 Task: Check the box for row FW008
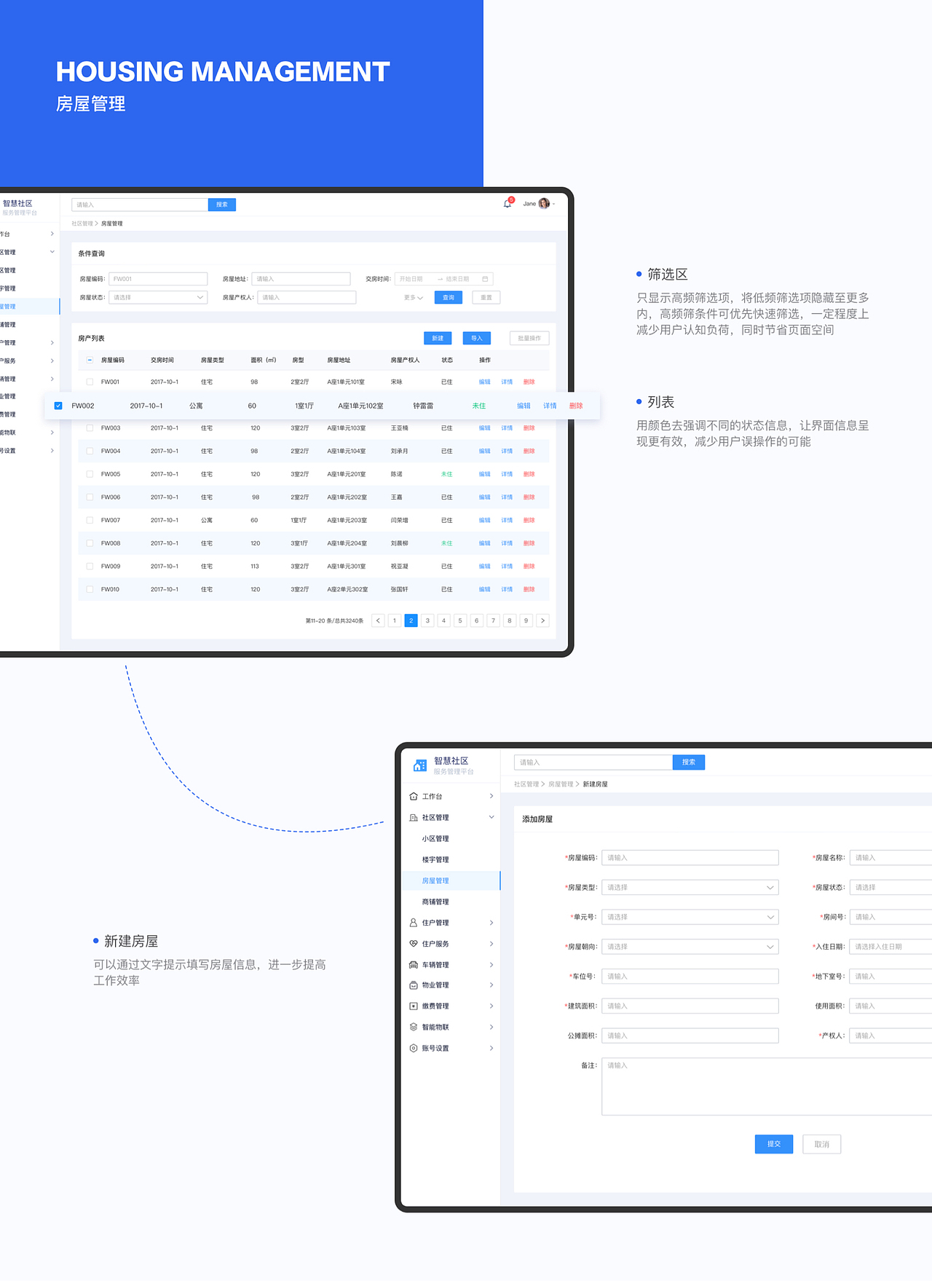pos(90,543)
